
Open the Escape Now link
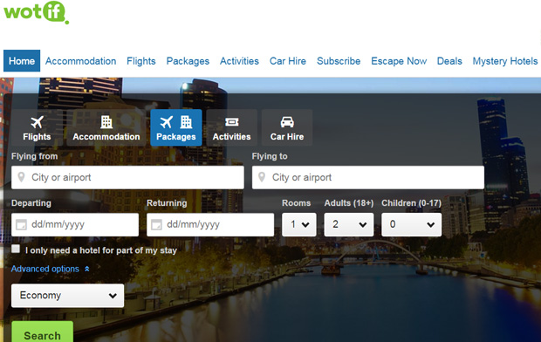pyautogui.click(x=399, y=61)
